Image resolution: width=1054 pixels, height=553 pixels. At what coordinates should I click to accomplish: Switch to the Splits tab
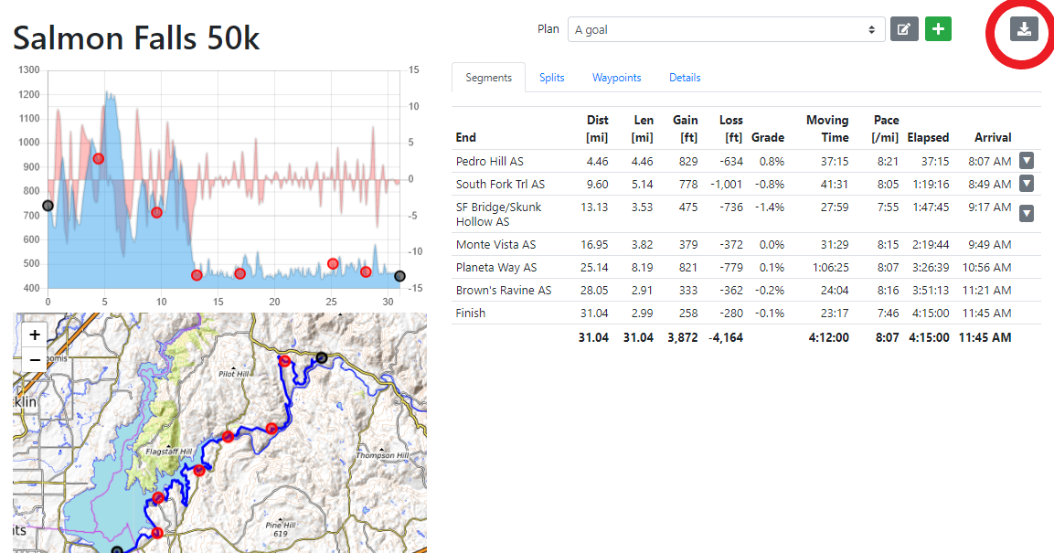pyautogui.click(x=551, y=78)
